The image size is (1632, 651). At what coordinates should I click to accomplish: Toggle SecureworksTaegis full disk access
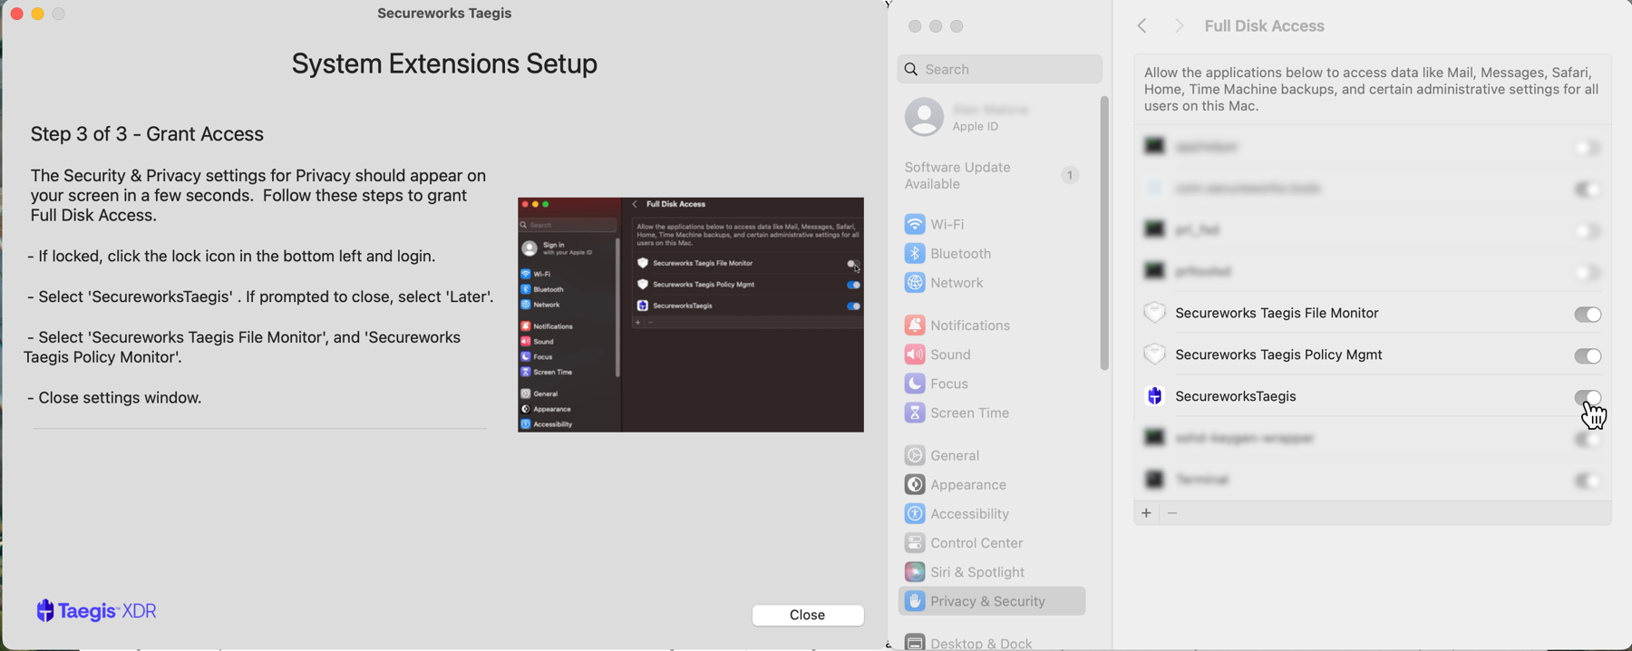tap(1588, 398)
